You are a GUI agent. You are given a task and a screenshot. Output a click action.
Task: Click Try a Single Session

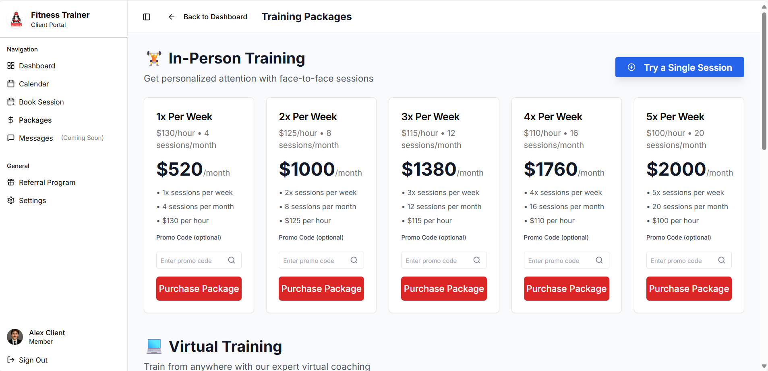click(679, 67)
